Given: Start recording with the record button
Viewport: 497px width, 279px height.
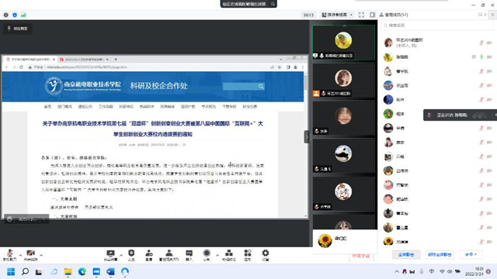Looking at the screenshot, I should 207,255.
